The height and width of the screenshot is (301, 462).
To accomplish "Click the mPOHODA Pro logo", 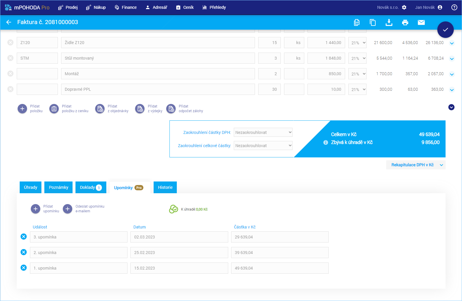I will tap(27, 7).
